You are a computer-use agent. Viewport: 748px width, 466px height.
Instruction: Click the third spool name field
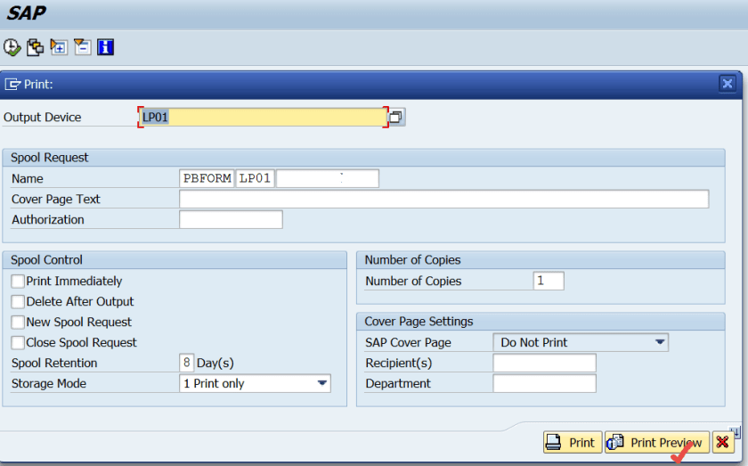pyautogui.click(x=328, y=178)
